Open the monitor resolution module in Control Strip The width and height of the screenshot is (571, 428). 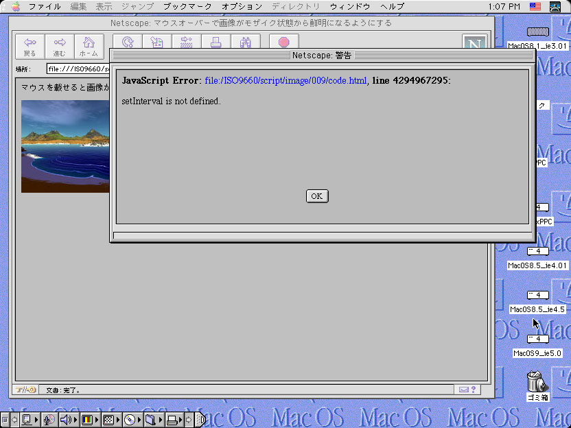click(x=111, y=420)
